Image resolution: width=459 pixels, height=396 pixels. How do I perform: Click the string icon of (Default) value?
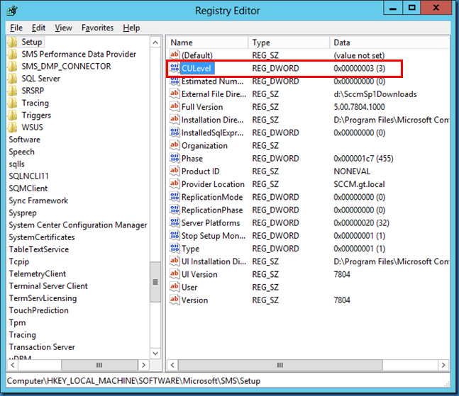point(175,55)
